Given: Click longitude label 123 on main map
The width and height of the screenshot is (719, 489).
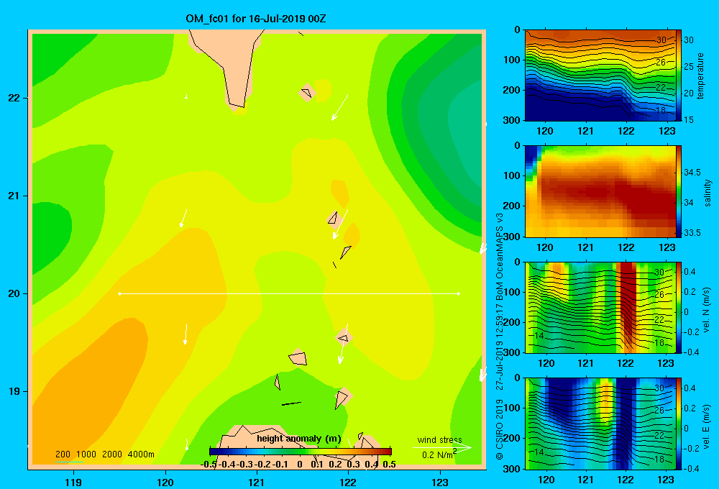Looking at the screenshot, I should click(440, 482).
